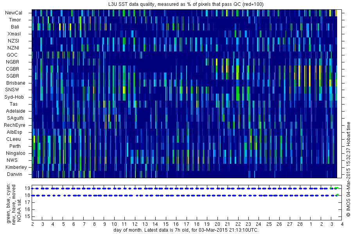Click the GOC row label

[x=12, y=55]
